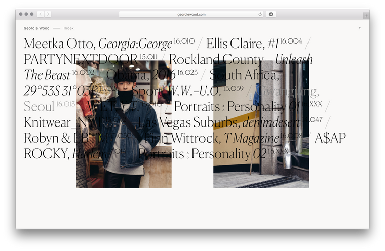This screenshot has height=251, width=385.
Task: Open the South Africa 29°53S 31°03E project
Action: (244, 75)
